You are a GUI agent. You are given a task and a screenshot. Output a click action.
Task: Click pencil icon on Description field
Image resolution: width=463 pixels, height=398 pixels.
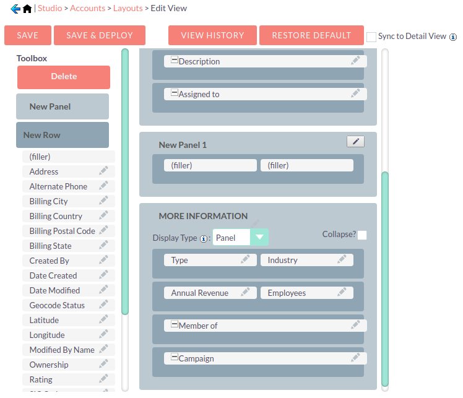[x=355, y=61]
